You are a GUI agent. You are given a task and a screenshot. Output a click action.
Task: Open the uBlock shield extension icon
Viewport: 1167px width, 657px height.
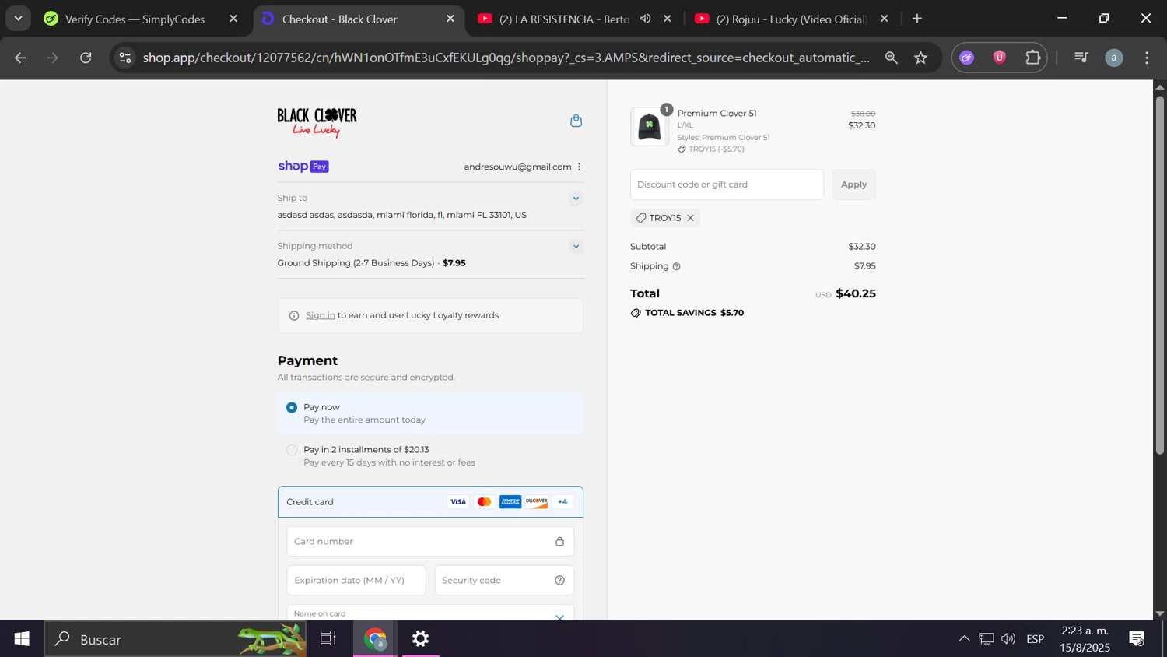click(x=1000, y=58)
